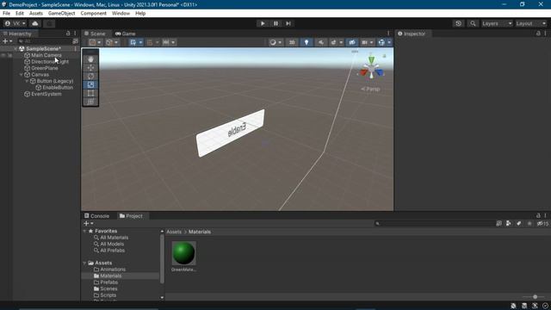Toggle scene audio playback
Viewport: 551px width, 310px height.
pos(321,42)
